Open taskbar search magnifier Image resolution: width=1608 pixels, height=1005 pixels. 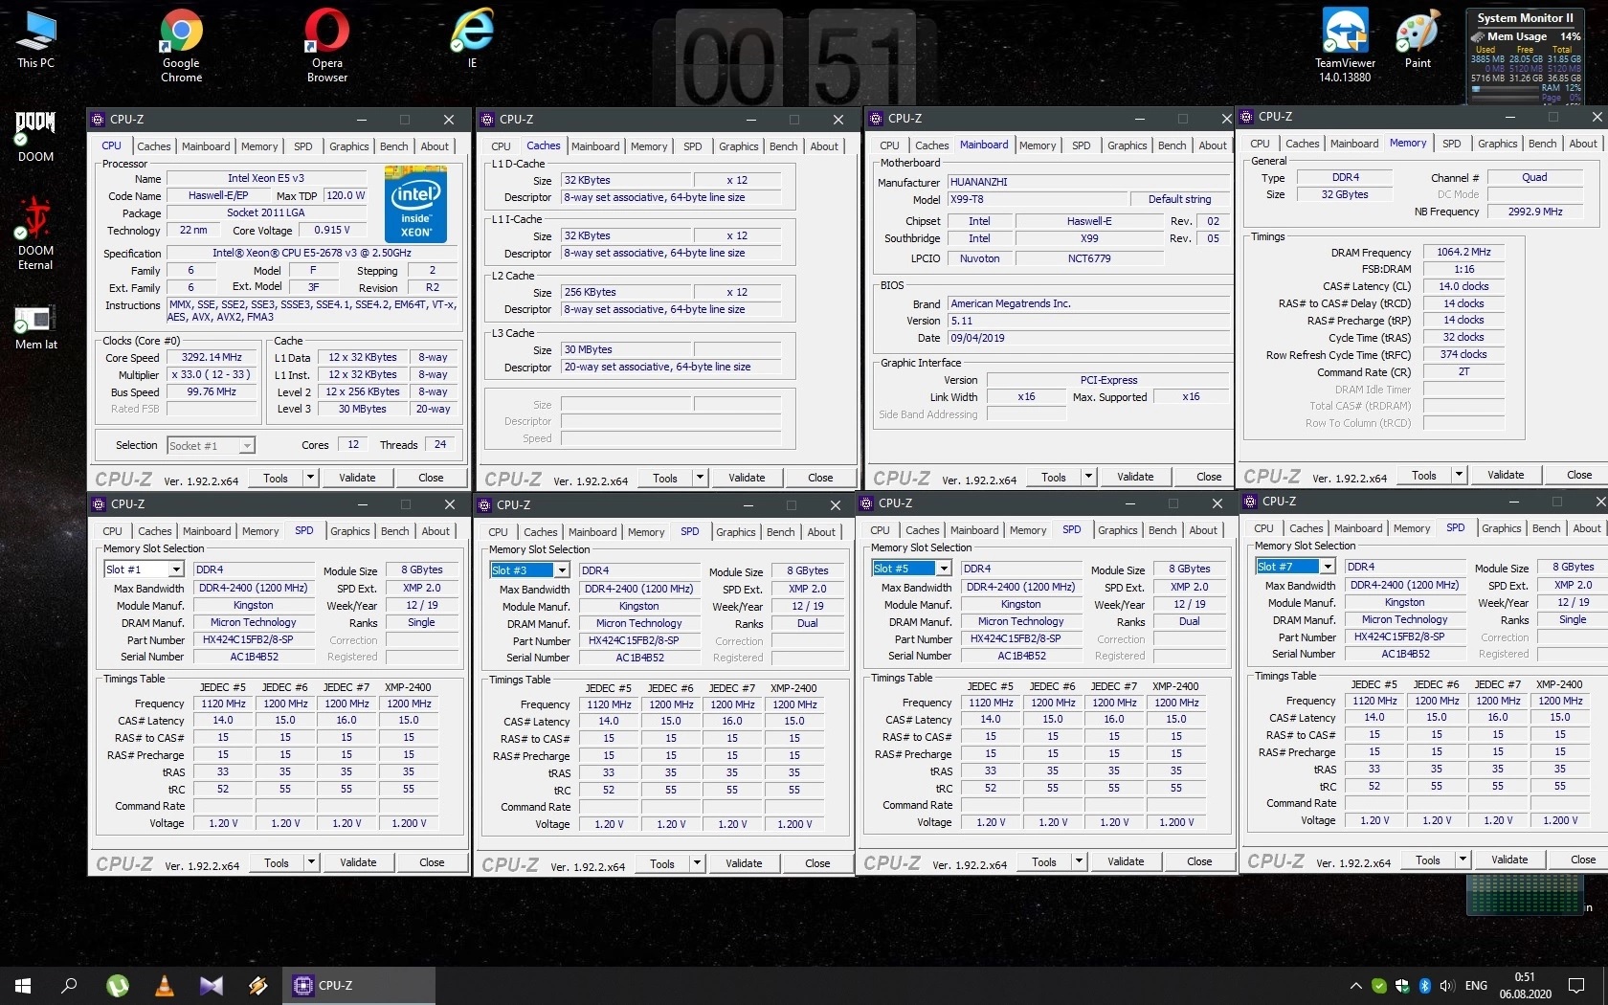pyautogui.click(x=69, y=985)
